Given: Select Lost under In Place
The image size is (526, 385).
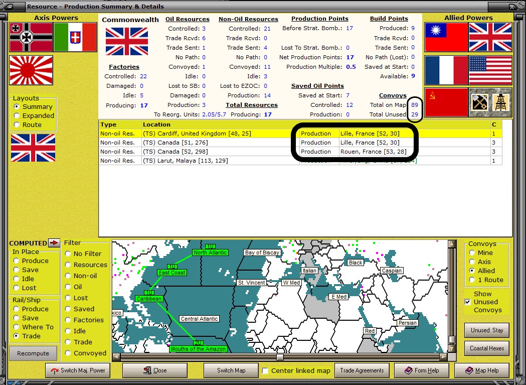Looking at the screenshot, I should click(x=25, y=288).
